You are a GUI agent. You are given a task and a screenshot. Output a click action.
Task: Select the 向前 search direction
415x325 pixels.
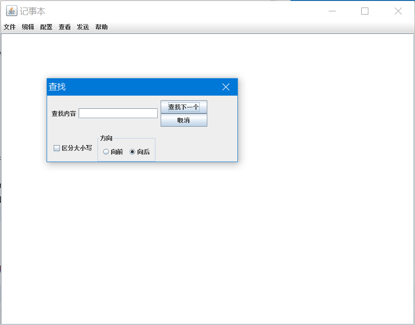point(106,152)
